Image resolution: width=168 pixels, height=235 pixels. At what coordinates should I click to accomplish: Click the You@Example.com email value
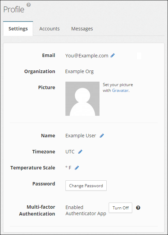click(x=87, y=56)
